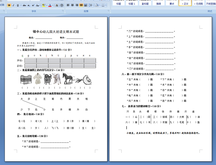Expand highlight color dropdown
Screen dimensions: 216x165
[47, 5]
